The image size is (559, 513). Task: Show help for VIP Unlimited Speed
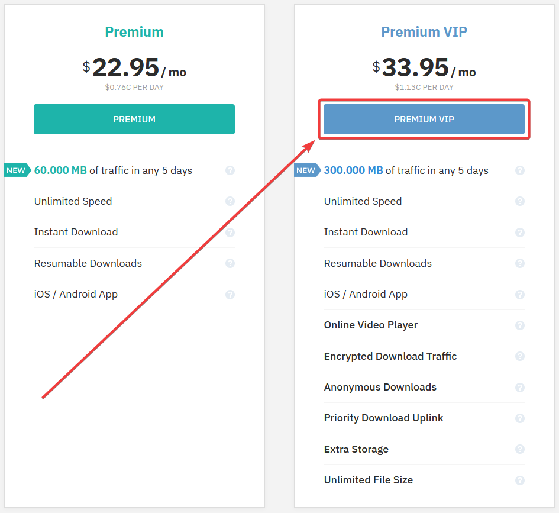[520, 201]
